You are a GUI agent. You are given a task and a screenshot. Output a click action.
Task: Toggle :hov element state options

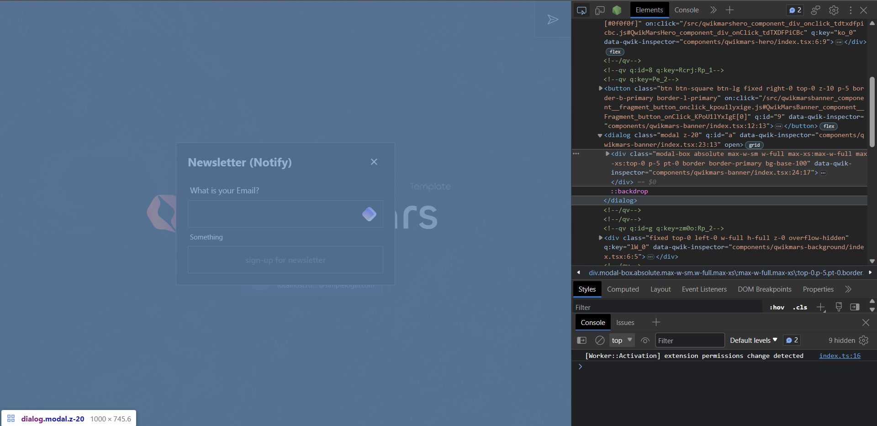pyautogui.click(x=777, y=307)
